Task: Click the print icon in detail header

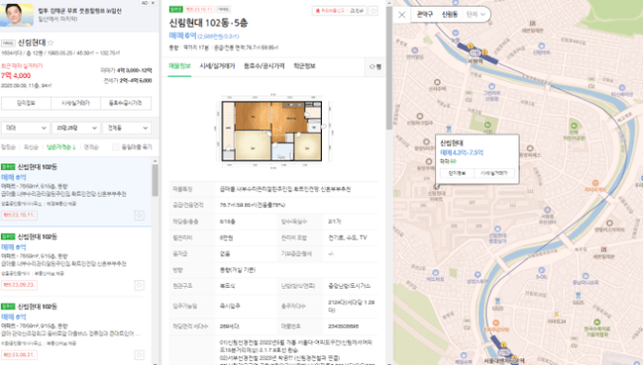Action: coord(356,11)
